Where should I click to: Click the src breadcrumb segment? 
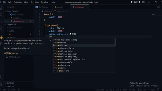click(x=37, y=11)
